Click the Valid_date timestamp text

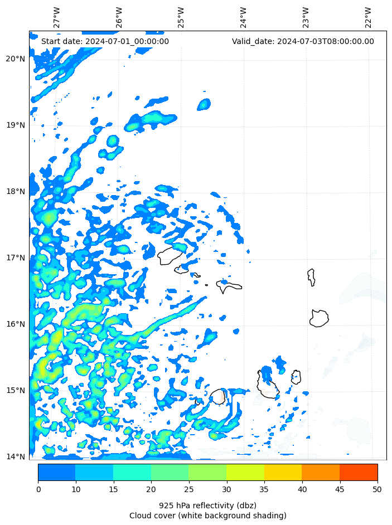pos(303,41)
